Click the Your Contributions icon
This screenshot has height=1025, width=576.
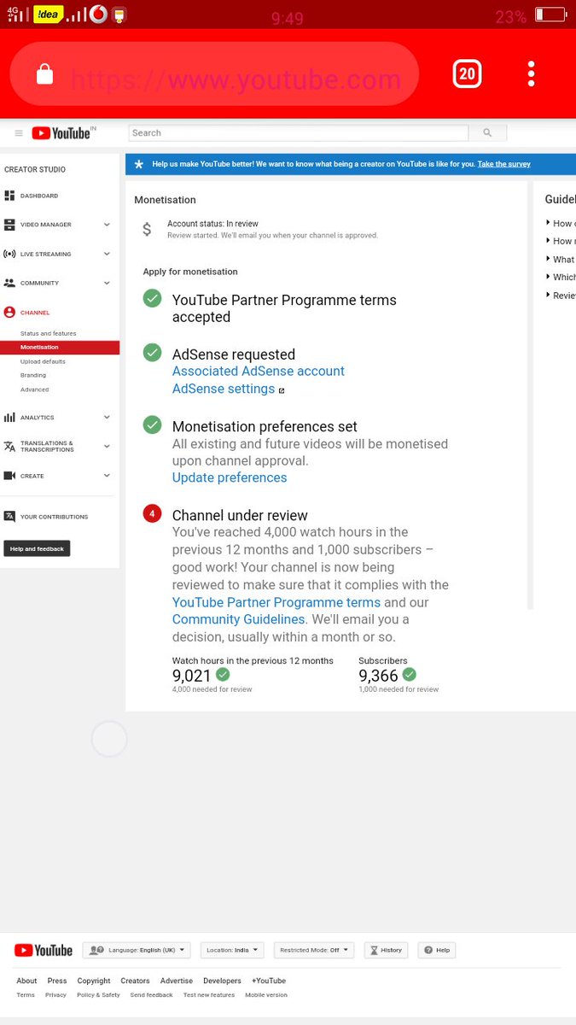(9, 516)
